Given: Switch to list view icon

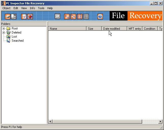Looking at the screenshot, I should [80, 17].
